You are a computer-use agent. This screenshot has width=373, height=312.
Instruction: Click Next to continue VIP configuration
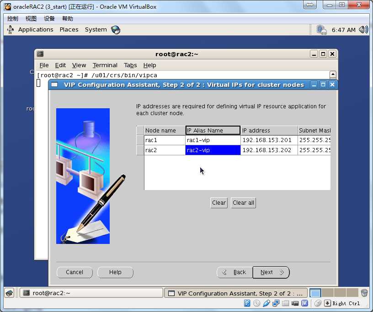click(x=271, y=272)
